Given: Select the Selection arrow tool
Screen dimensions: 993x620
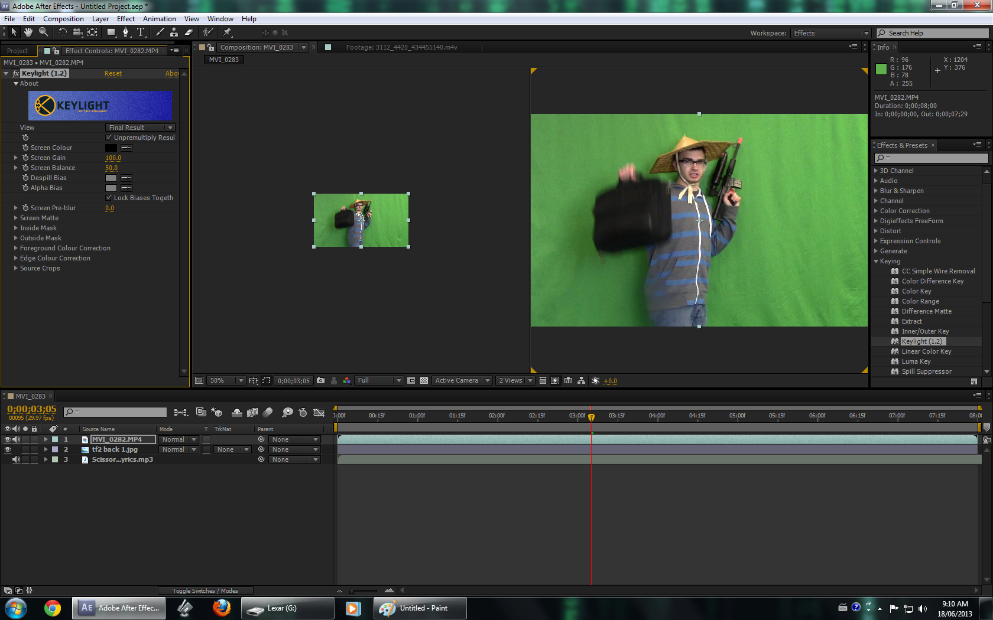Looking at the screenshot, I should coord(14,32).
